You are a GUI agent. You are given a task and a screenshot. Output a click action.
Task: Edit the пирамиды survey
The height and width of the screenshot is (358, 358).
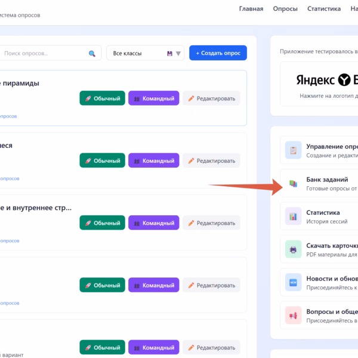[211, 98]
